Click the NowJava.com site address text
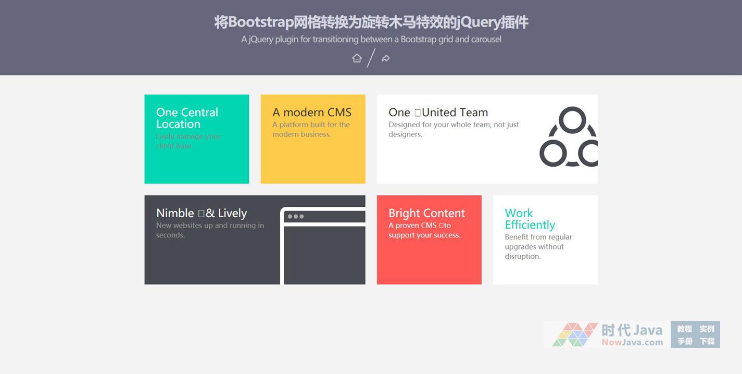742x374 pixels. pos(632,342)
